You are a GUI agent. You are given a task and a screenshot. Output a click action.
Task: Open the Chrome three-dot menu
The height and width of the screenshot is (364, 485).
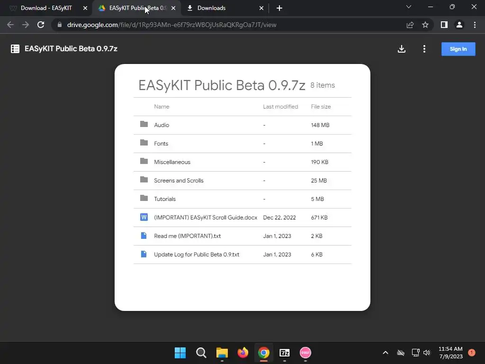pyautogui.click(x=475, y=25)
